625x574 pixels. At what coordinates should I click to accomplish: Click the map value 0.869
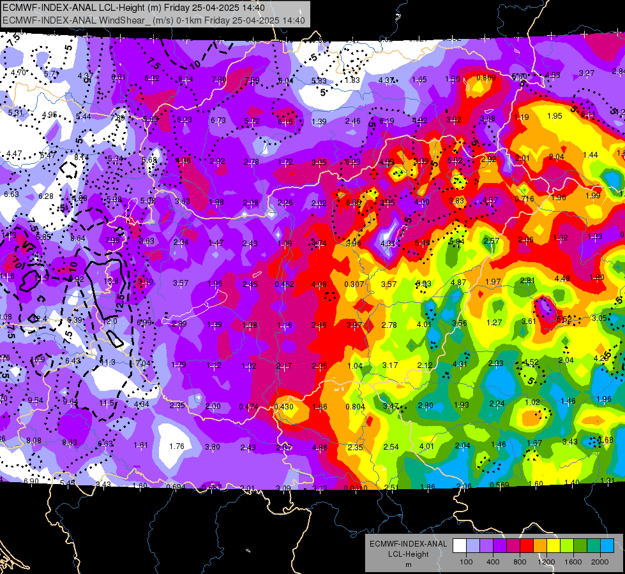486,78
